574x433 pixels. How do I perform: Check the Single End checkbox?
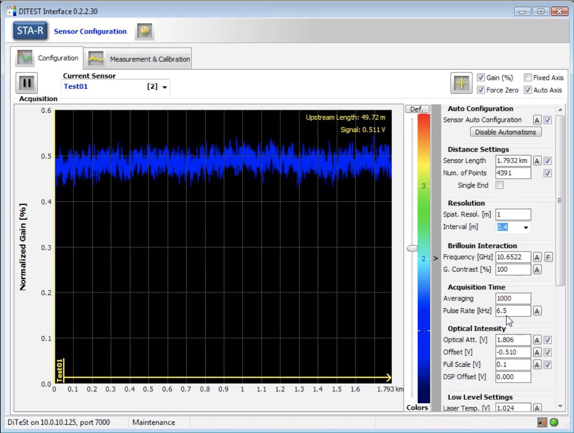[x=499, y=185]
